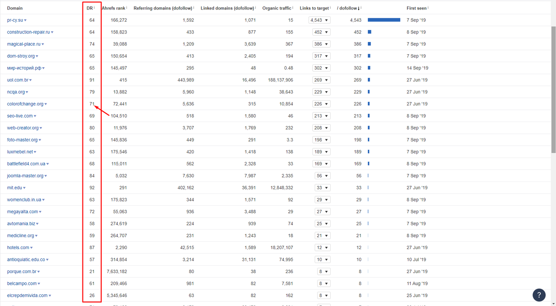Click first seen date 14 Sep '19
This screenshot has width=556, height=306.
[x=417, y=68]
